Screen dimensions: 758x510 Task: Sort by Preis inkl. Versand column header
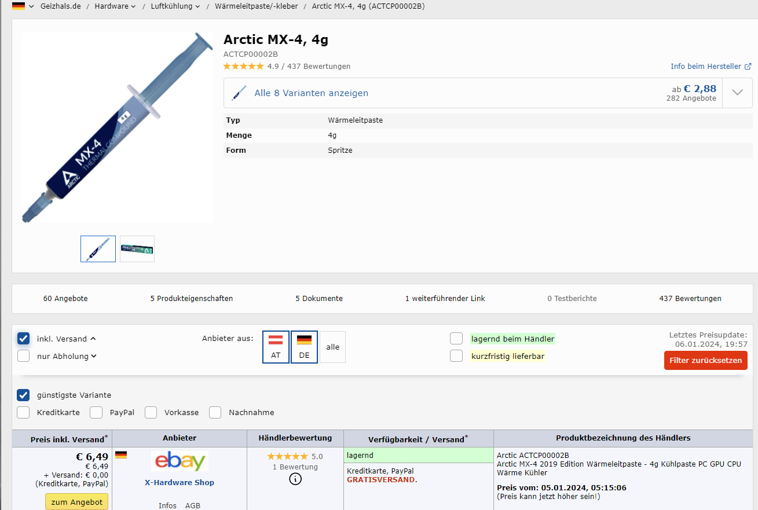(68, 439)
